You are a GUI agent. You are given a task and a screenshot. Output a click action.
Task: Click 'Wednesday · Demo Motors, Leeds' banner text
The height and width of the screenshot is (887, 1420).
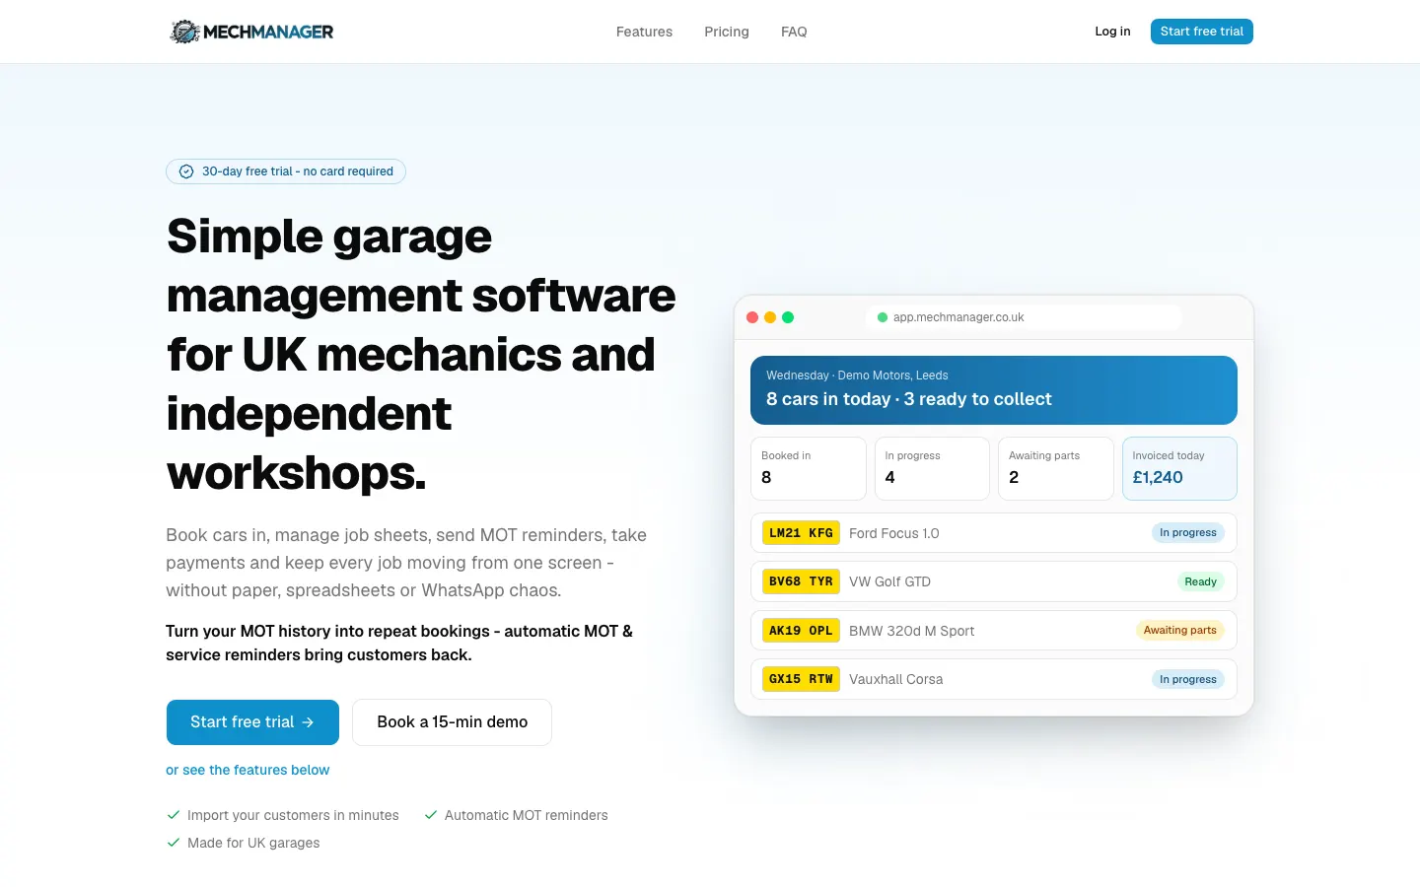pos(857,375)
